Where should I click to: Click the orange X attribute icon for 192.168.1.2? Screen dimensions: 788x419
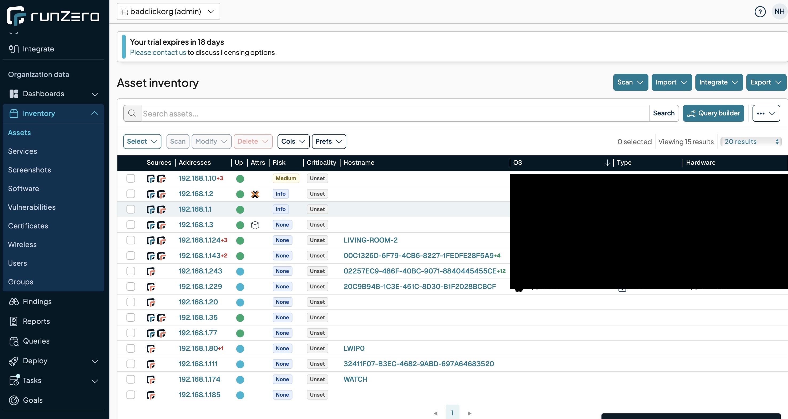pos(255,194)
